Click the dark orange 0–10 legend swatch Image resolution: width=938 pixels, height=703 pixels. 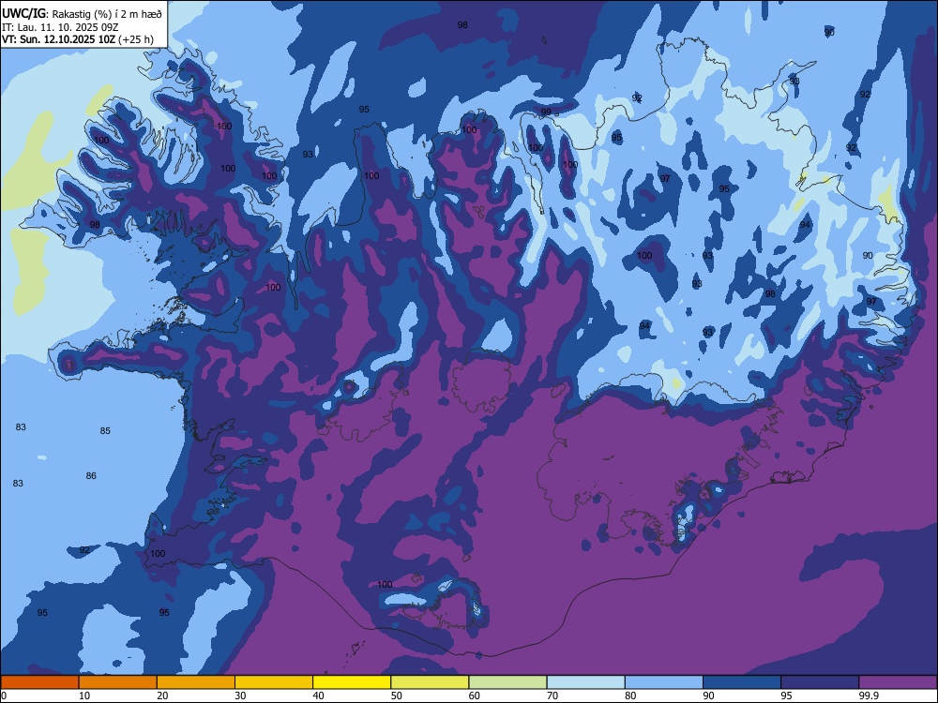[x=39, y=682]
